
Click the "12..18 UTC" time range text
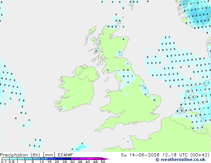pyautogui.click(x=175, y=155)
